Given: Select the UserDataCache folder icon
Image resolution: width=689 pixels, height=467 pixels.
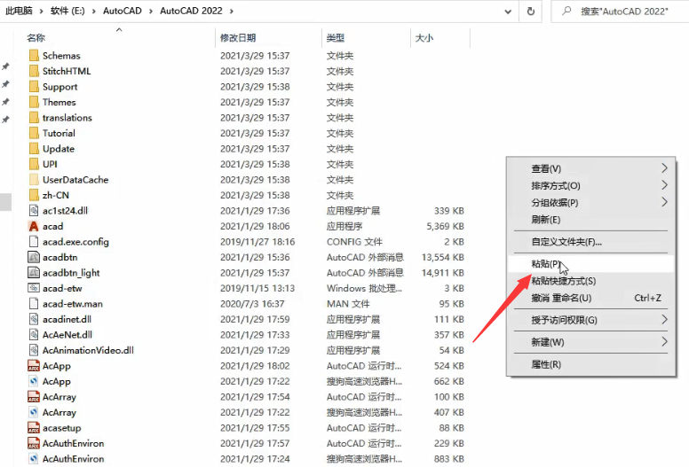Looking at the screenshot, I should coord(34,180).
